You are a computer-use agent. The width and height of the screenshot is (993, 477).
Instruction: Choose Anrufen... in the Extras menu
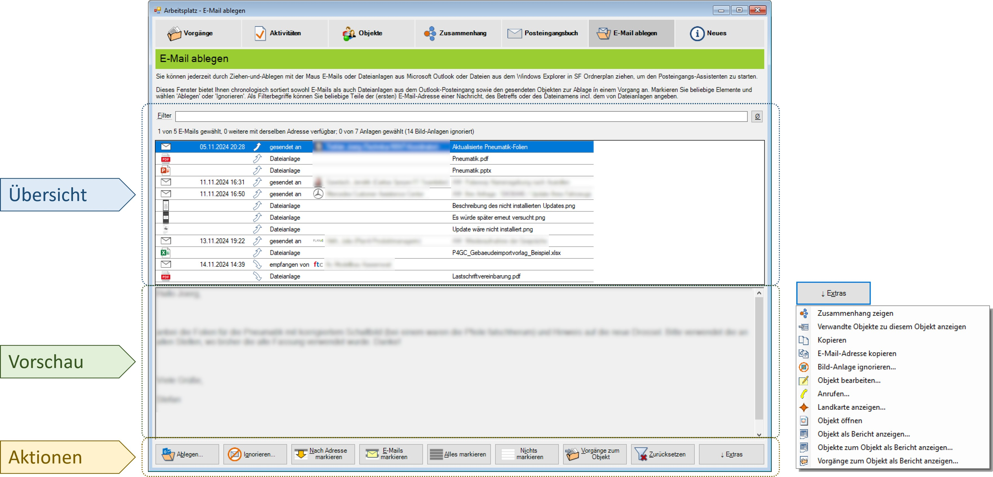pyautogui.click(x=892, y=394)
